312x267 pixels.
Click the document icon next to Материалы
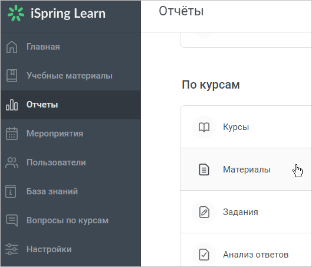[x=204, y=170]
